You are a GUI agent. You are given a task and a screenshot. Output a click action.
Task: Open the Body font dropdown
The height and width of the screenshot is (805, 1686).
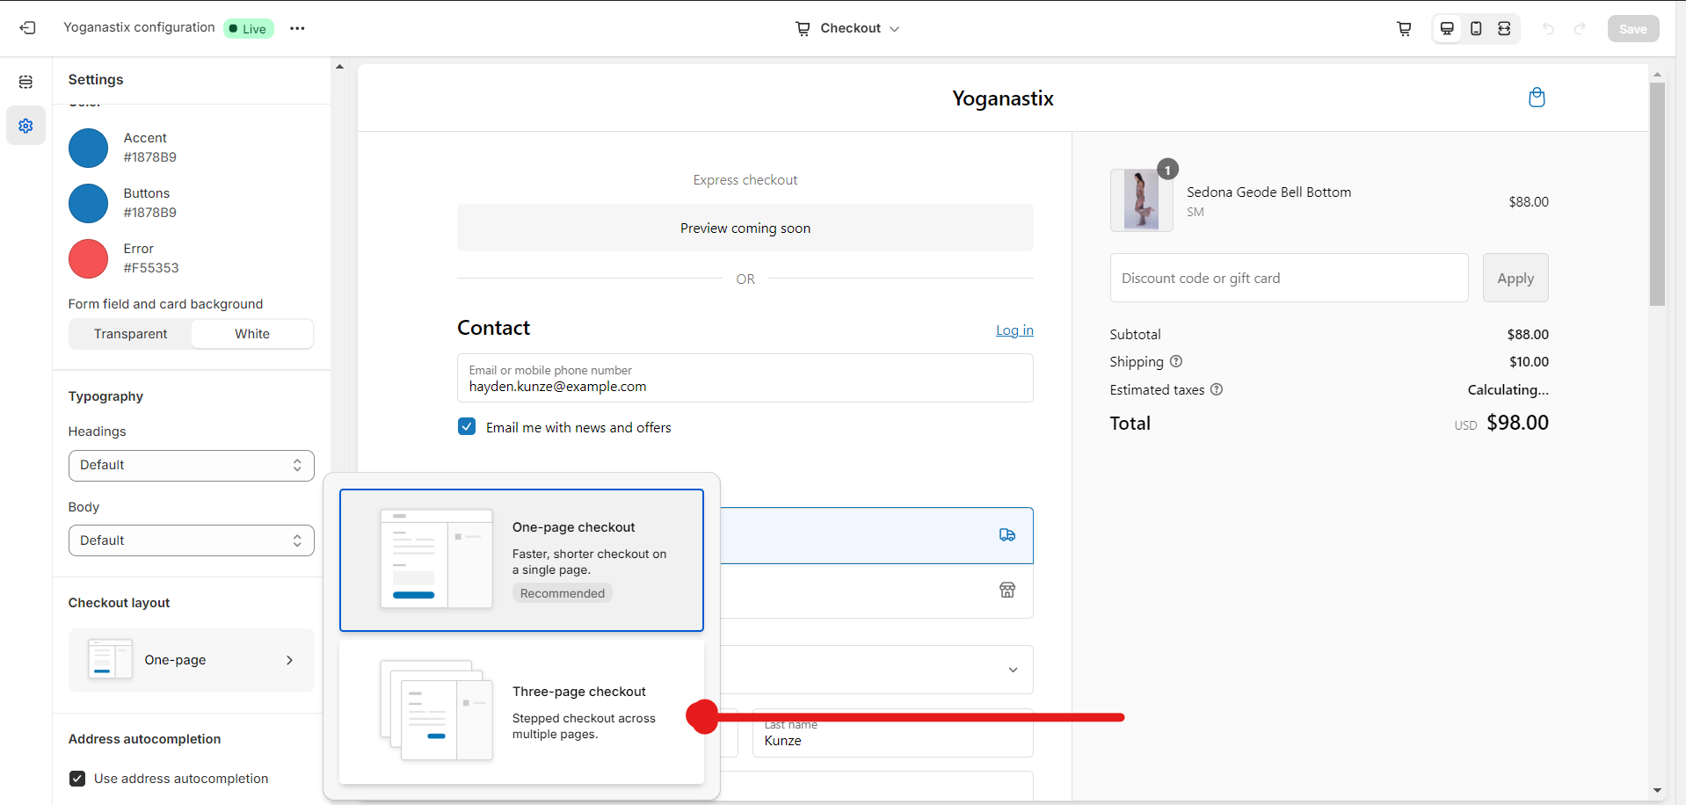click(x=191, y=540)
